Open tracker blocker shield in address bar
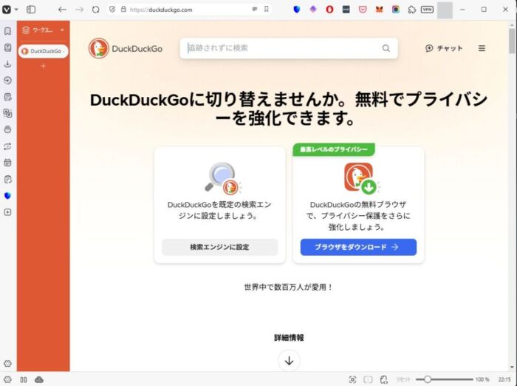This screenshot has width=517, height=386. click(x=112, y=10)
